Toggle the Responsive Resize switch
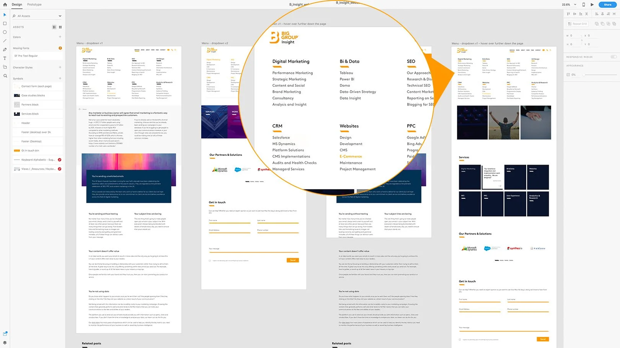Viewport: 620px width, 348px height. coord(614,57)
